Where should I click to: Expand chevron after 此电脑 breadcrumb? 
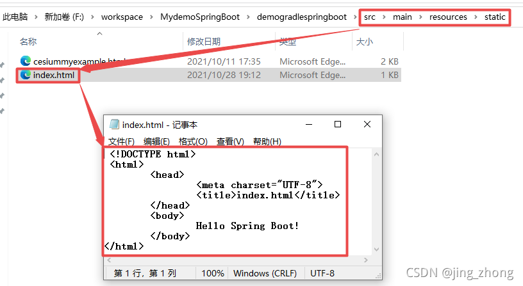[x=36, y=17]
